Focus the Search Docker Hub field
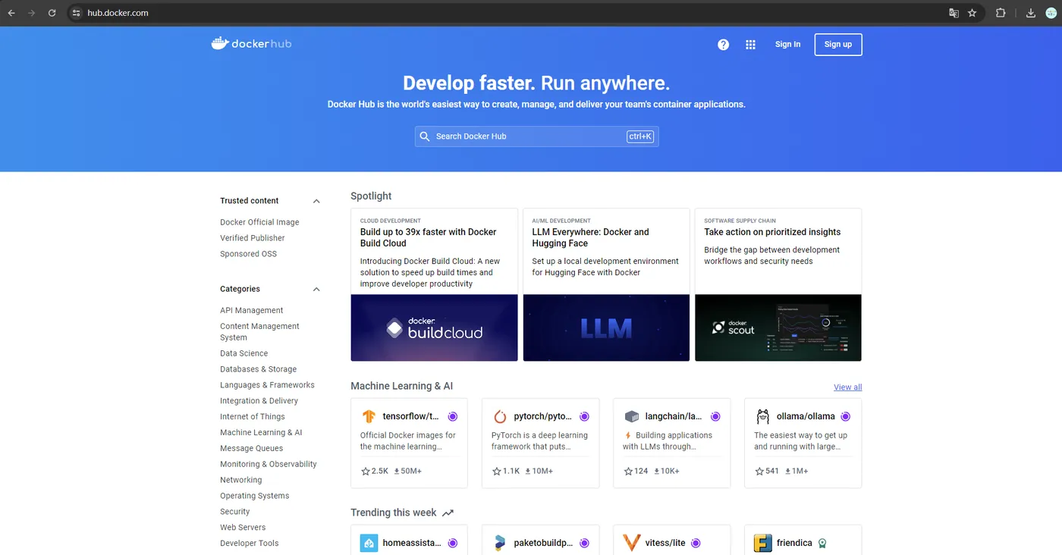 click(536, 136)
